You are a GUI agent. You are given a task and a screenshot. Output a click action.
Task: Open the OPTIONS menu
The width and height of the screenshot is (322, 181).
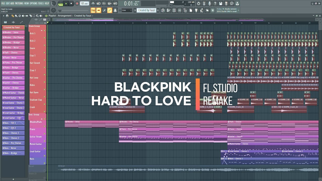(x=33, y=3)
